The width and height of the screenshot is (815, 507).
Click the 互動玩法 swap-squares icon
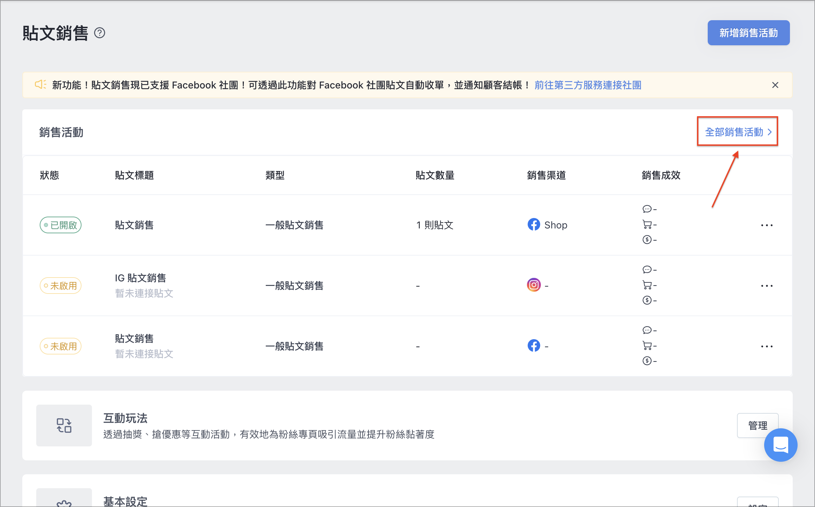point(64,426)
